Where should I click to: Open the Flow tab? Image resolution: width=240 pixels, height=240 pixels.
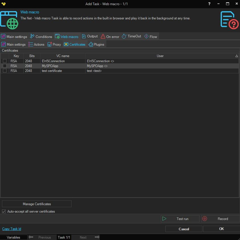coord(150,37)
